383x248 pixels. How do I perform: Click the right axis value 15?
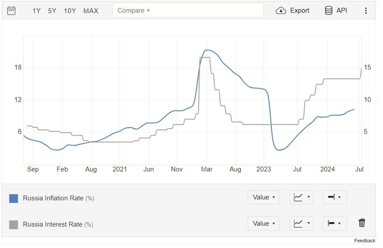(367, 68)
